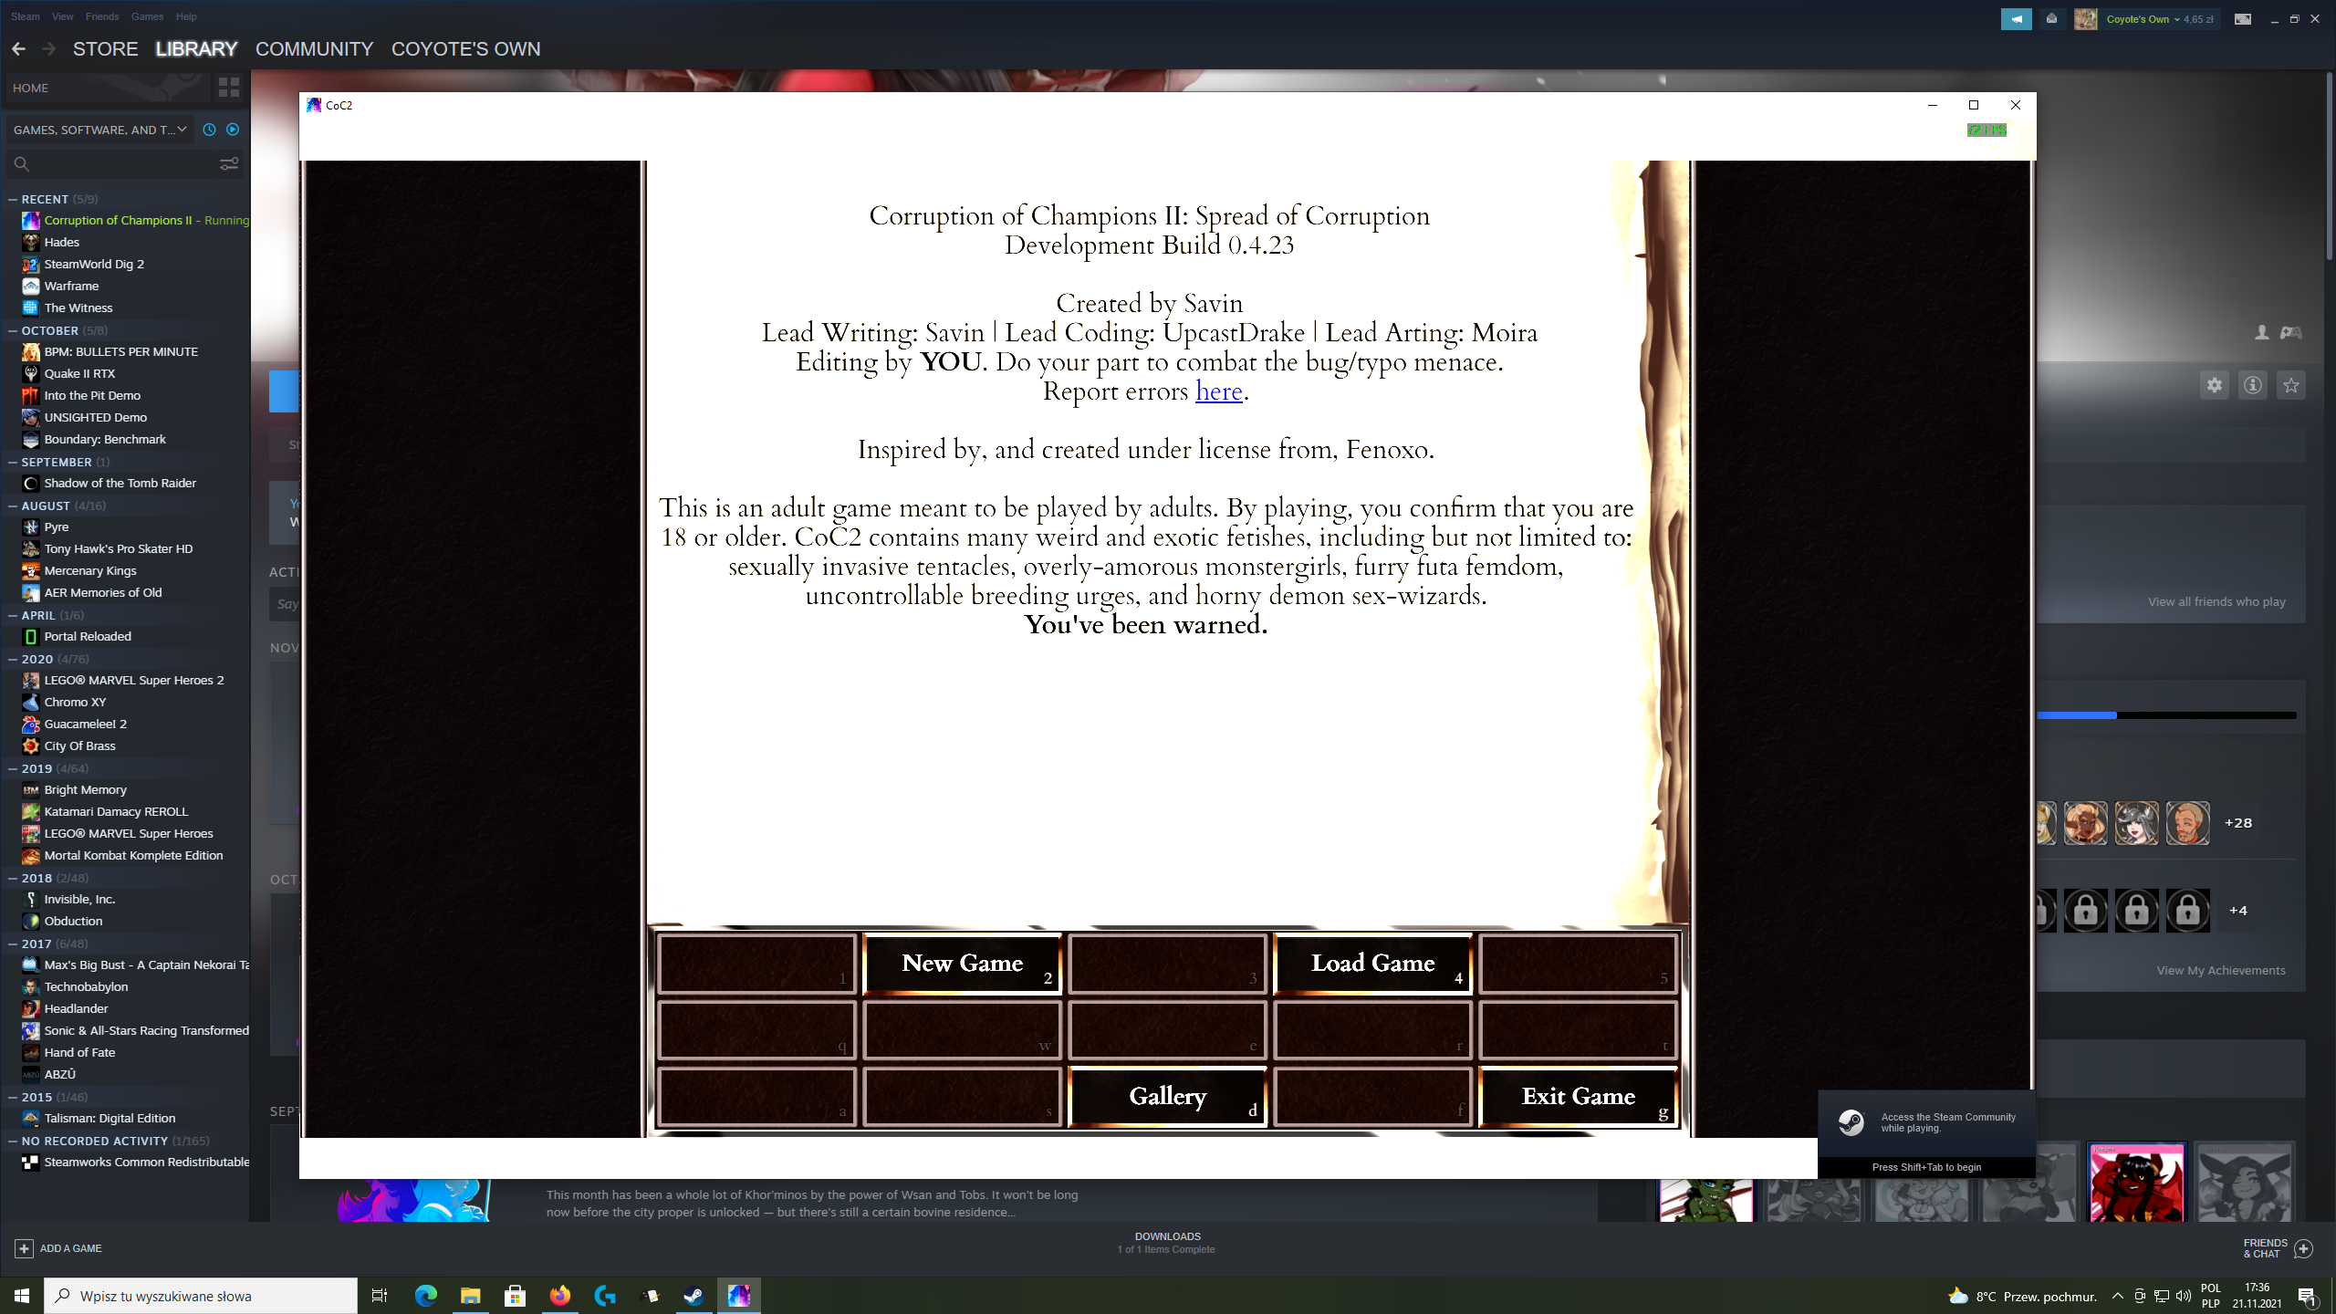Viewport: 2336px width, 1314px height.
Task: Open Games, Software dropdown filter
Action: click(99, 130)
